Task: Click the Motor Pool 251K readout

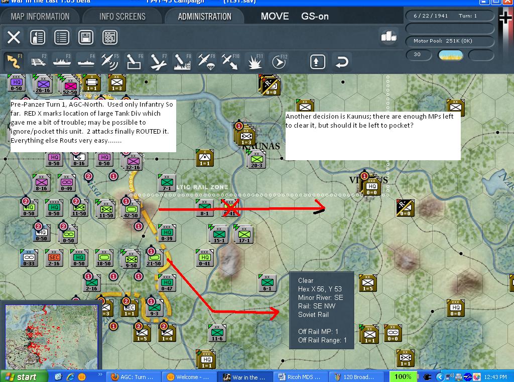Action: point(449,41)
